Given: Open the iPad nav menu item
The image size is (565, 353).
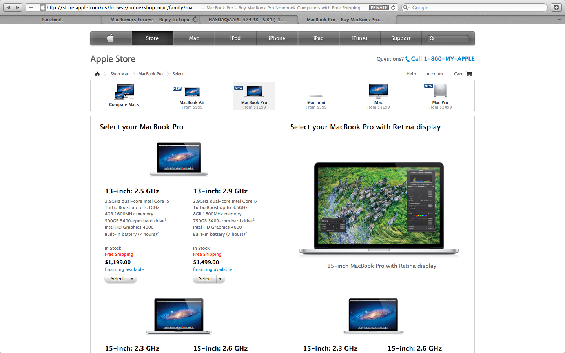Looking at the screenshot, I should point(319,38).
